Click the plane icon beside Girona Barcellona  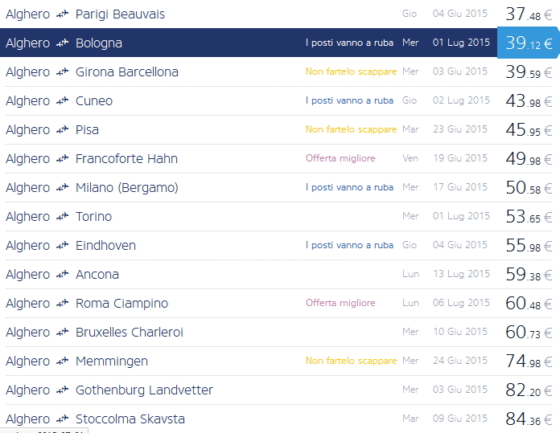(x=62, y=72)
